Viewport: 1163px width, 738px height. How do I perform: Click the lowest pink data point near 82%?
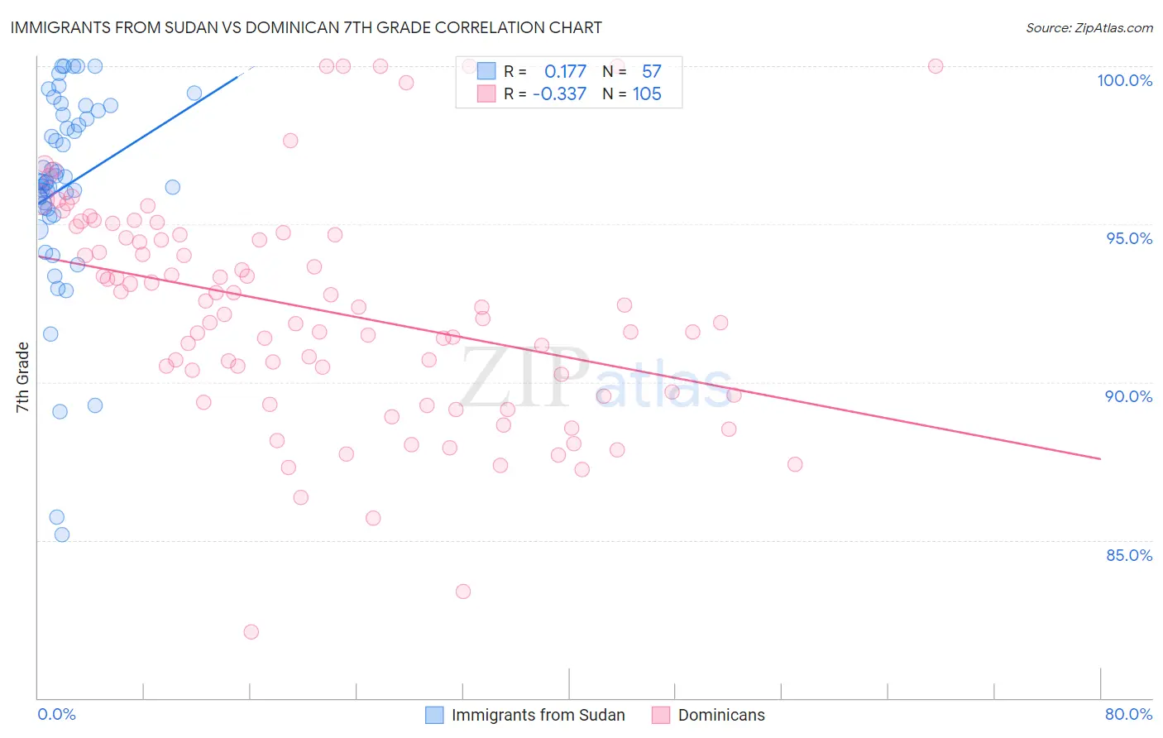pyautogui.click(x=251, y=631)
